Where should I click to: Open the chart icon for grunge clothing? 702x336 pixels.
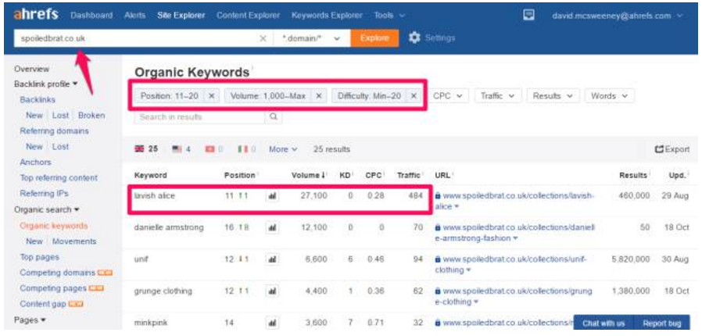(272, 291)
